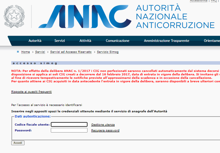
Task: Click the Servizio Simog breadcrumb link
Action: pyautogui.click(x=108, y=52)
